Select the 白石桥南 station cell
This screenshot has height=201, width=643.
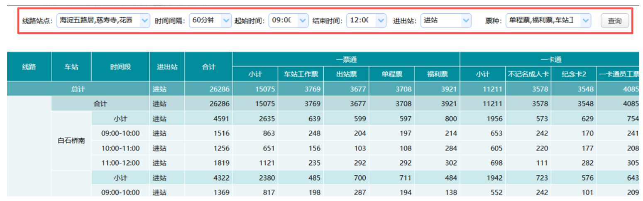[71, 140]
